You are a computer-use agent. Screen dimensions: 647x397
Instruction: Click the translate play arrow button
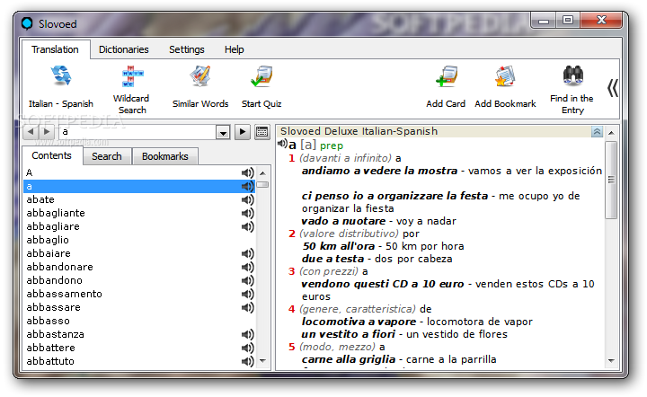pos(243,132)
